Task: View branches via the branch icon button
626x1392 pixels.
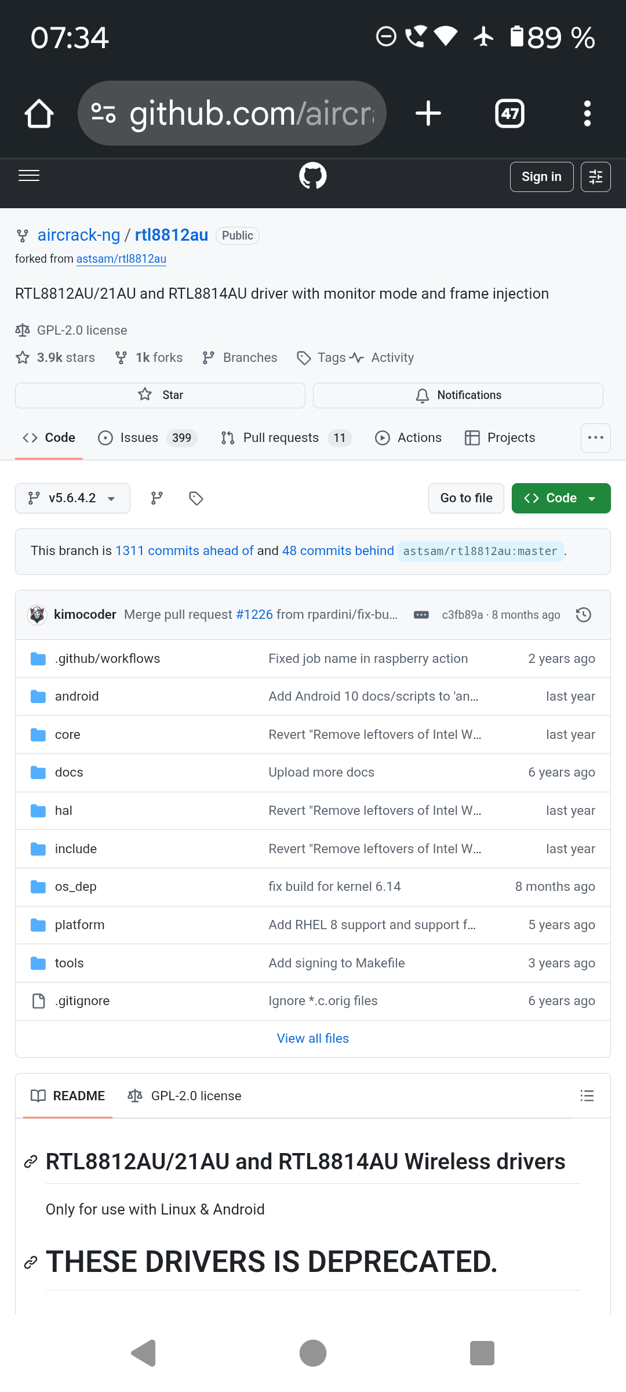Action: pos(157,498)
